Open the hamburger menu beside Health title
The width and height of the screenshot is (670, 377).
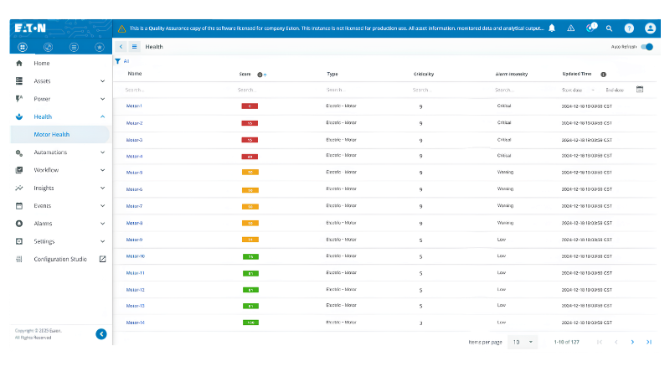click(134, 47)
